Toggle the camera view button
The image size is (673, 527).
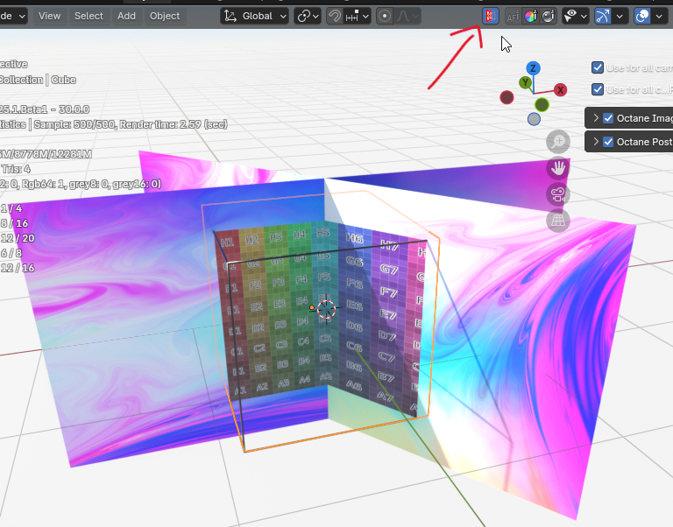click(558, 194)
